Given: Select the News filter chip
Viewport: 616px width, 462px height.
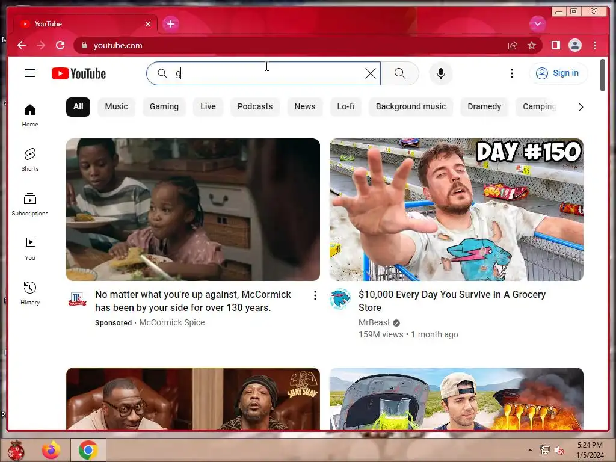Looking at the screenshot, I should [x=305, y=107].
